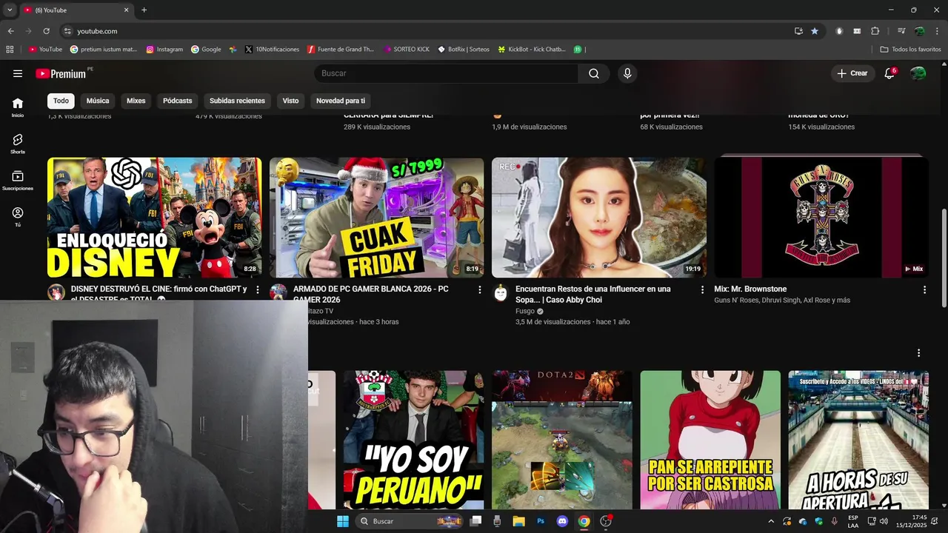Select the Subidas recientes chip
This screenshot has height=533, width=948.
[x=237, y=101]
